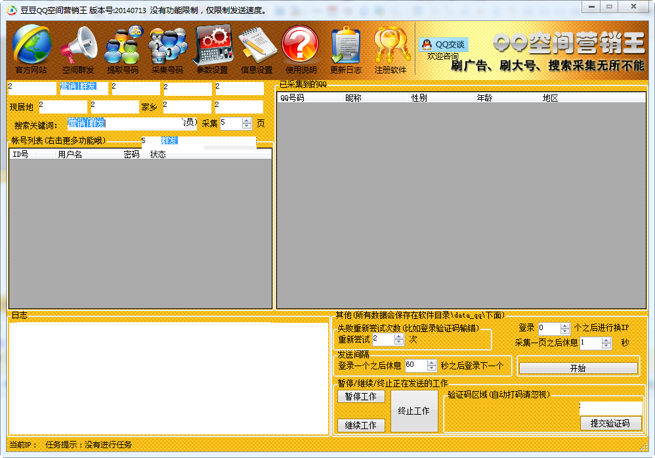Focus the 重新尝试 count number box
The width and height of the screenshot is (655, 458).
coord(383,339)
